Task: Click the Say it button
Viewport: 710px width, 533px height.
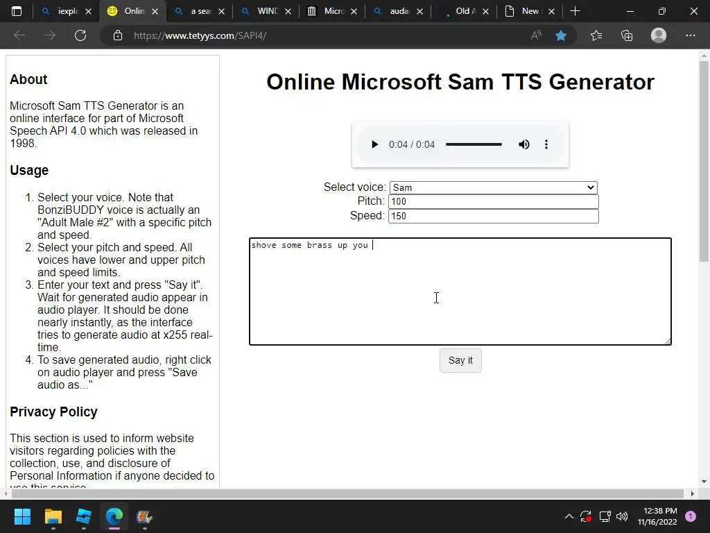Action: click(x=460, y=360)
